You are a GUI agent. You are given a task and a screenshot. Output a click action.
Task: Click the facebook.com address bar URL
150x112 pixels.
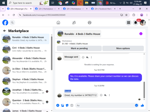tap(44, 15)
